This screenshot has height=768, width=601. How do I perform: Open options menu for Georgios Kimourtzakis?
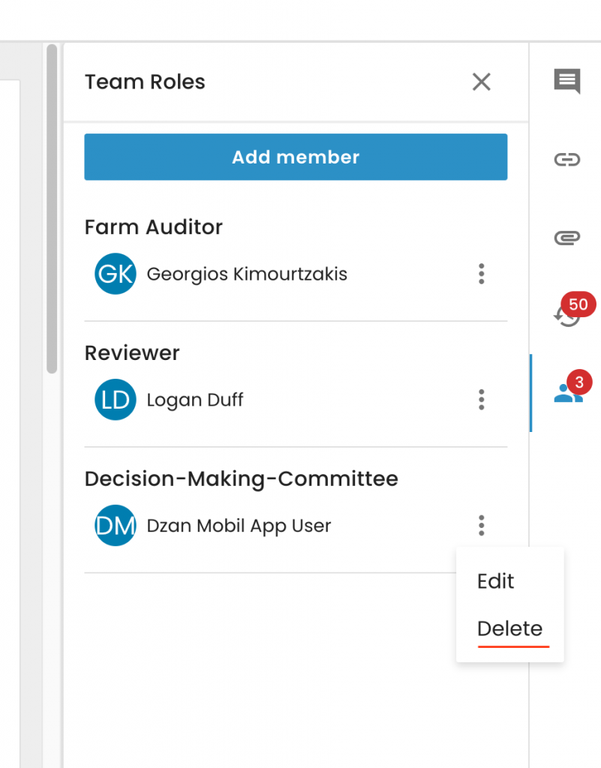[x=482, y=274]
